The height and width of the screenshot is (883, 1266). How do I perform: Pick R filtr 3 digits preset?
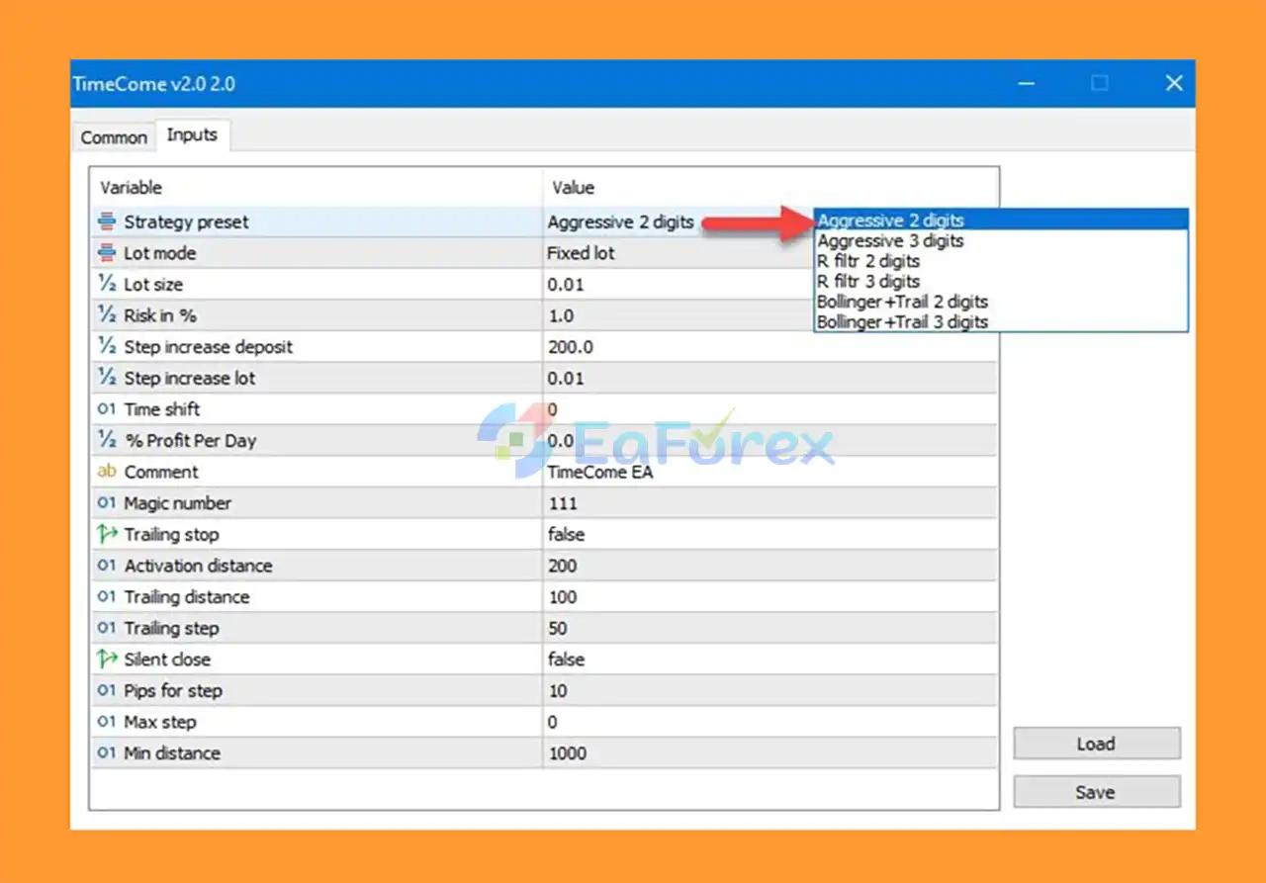tap(1001, 281)
